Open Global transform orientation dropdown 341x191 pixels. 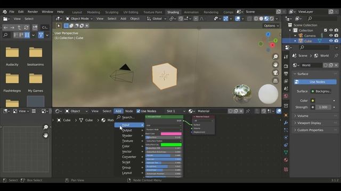[157, 19]
